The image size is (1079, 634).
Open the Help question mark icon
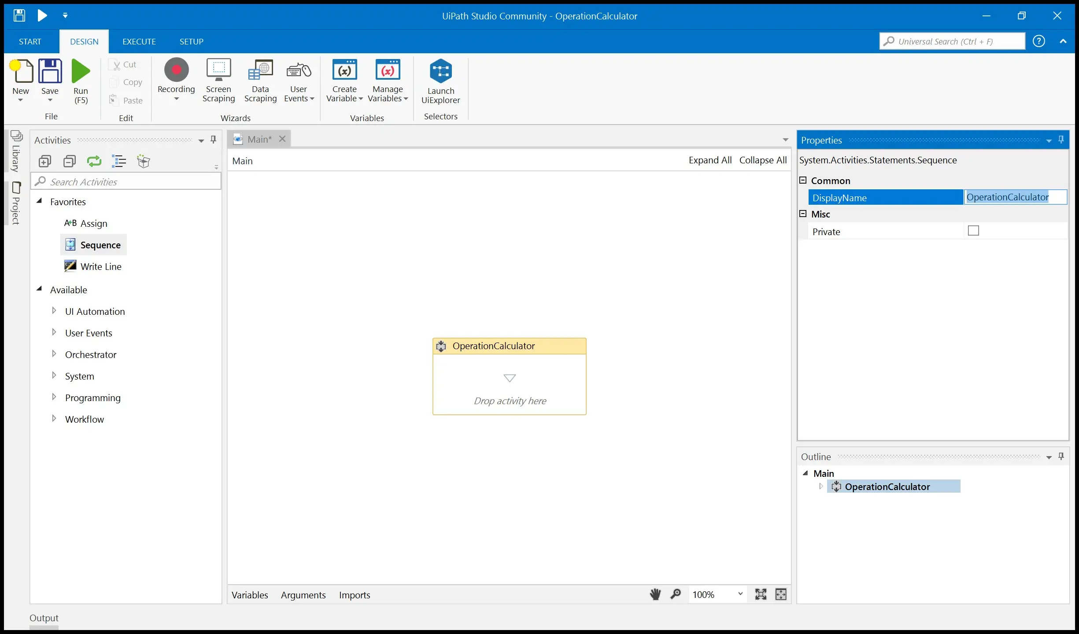point(1039,41)
